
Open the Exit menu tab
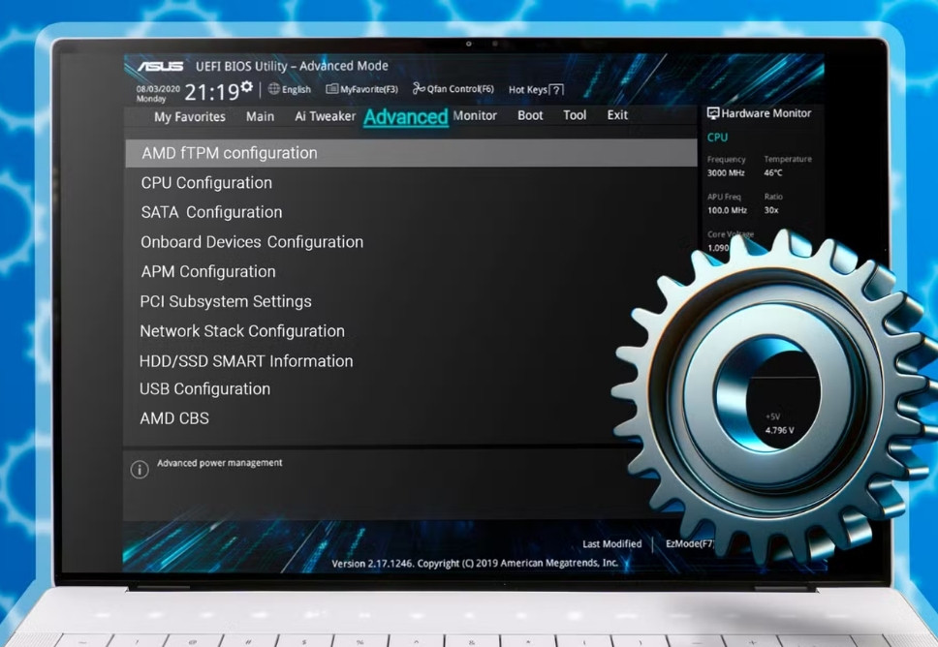(617, 115)
